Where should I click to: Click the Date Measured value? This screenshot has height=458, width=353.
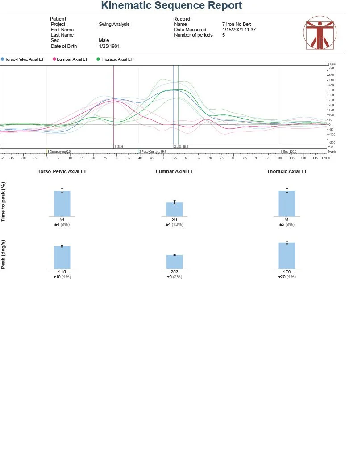click(x=239, y=30)
